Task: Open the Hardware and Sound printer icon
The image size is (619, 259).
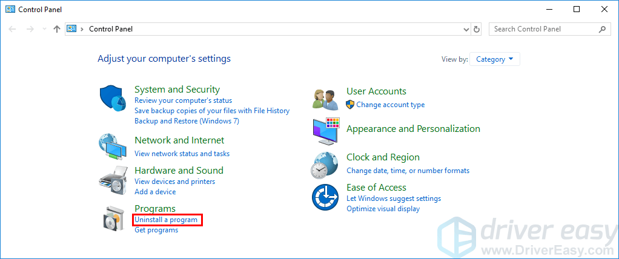Action: (x=112, y=178)
